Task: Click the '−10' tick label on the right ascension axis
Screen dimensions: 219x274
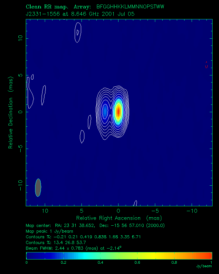Action: click(192, 211)
